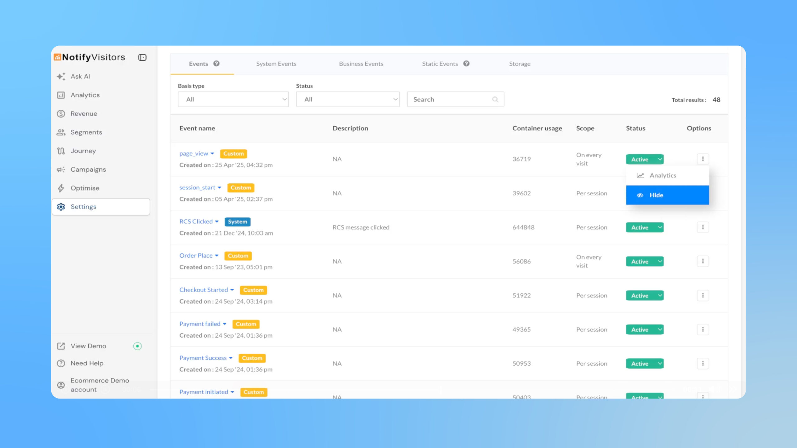Click the Order Place event link
The width and height of the screenshot is (797, 448).
196,255
